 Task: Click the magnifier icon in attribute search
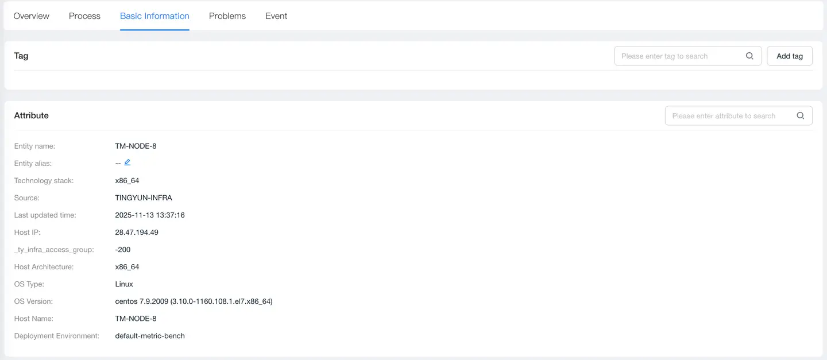click(801, 116)
